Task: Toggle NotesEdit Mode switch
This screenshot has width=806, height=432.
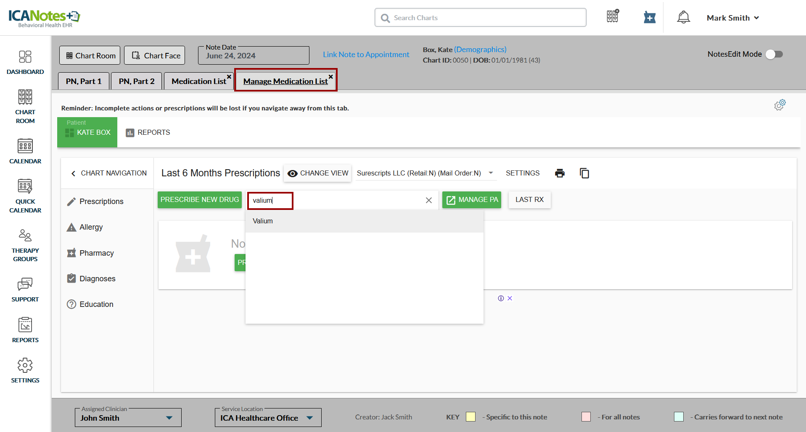Action: pyautogui.click(x=774, y=54)
